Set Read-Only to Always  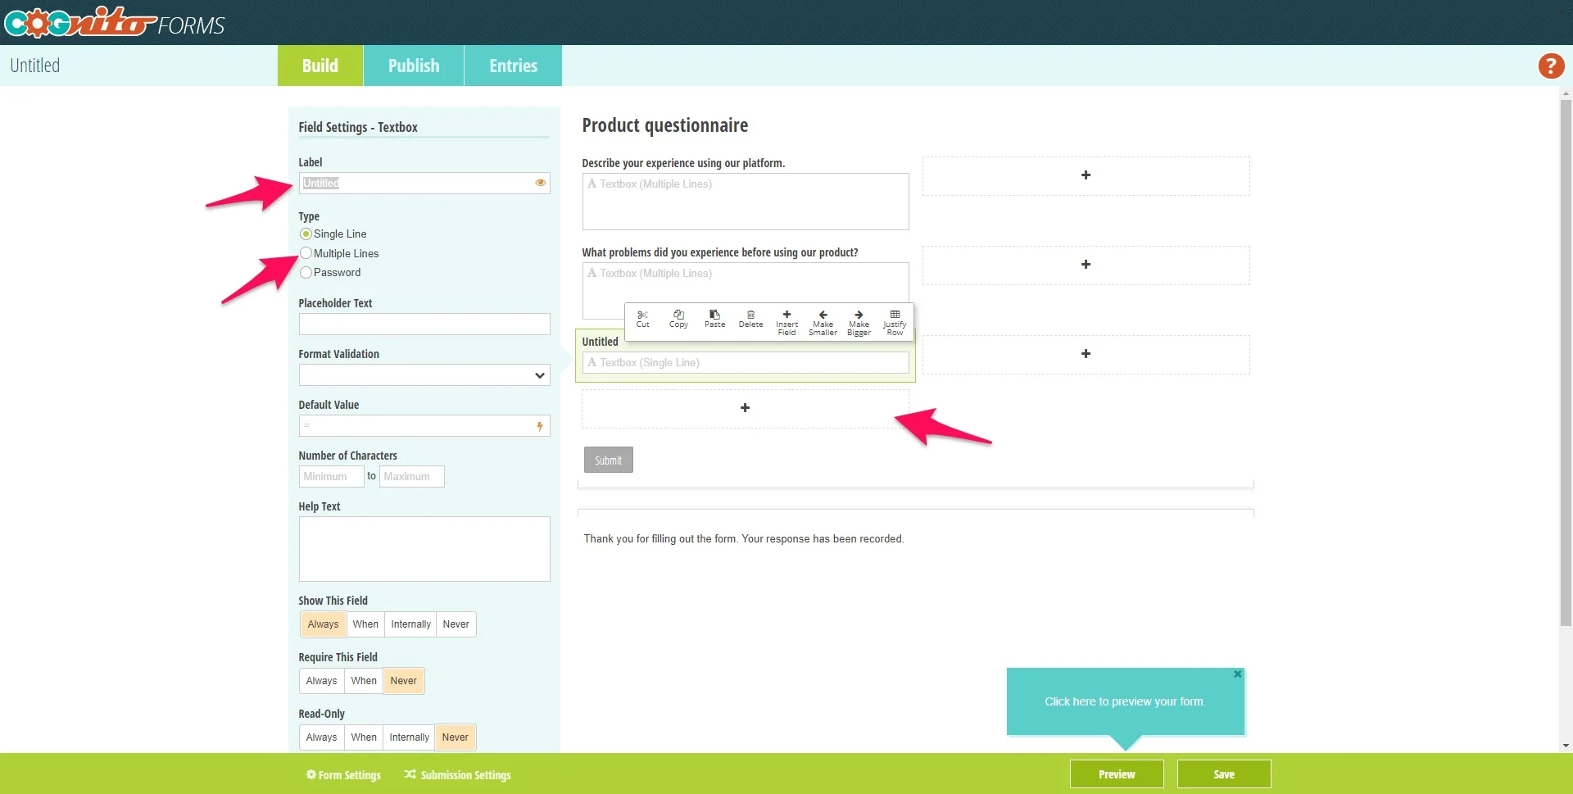tap(321, 737)
